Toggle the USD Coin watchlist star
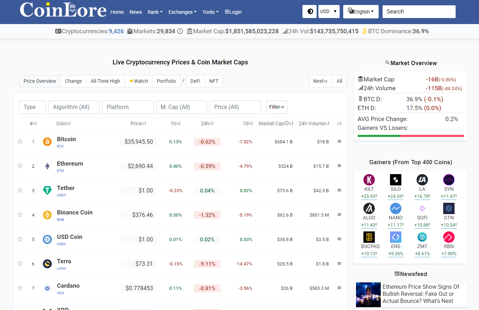This screenshot has width=479, height=310. (20, 239)
